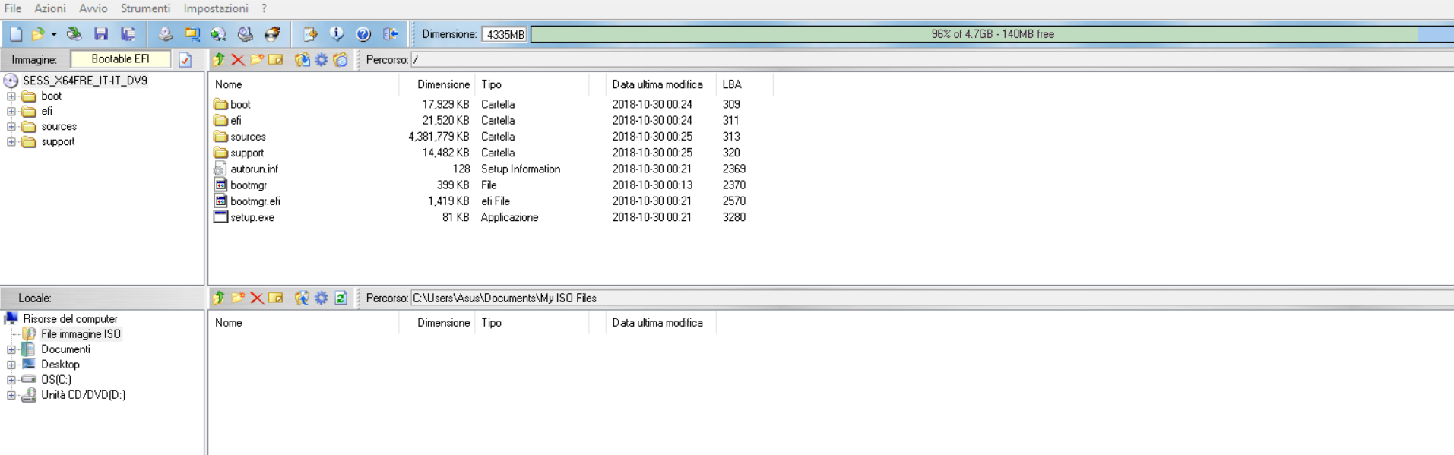Select autorun.inf in file list
Screen dimensions: 1454x455
coord(254,169)
